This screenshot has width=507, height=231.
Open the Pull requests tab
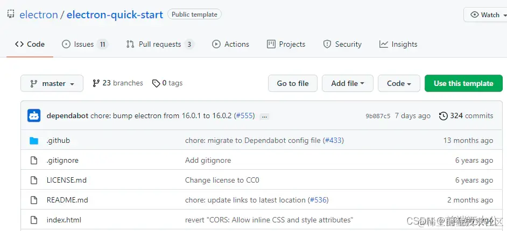coord(159,44)
